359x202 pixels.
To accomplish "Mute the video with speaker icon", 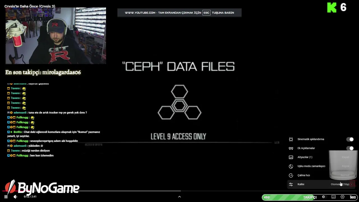I will (15, 197).
